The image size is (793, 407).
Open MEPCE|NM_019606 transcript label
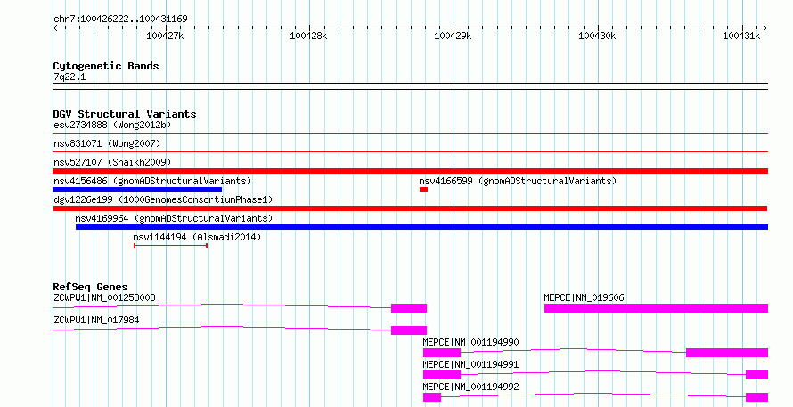584,297
